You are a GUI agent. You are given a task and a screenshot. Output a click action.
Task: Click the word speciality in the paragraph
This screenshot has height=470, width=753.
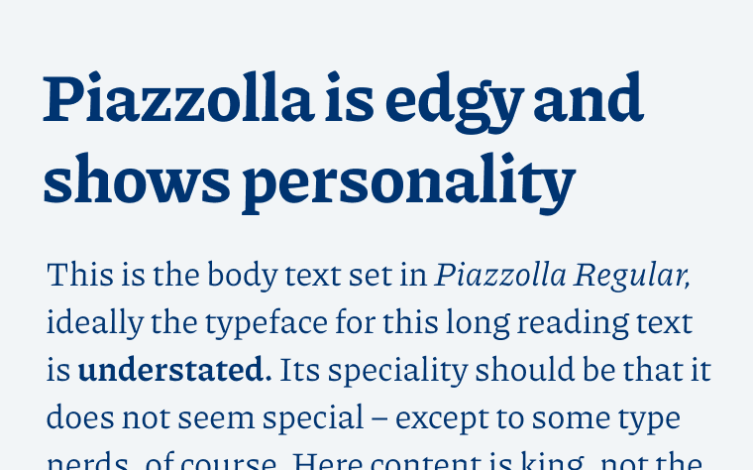[397, 371]
